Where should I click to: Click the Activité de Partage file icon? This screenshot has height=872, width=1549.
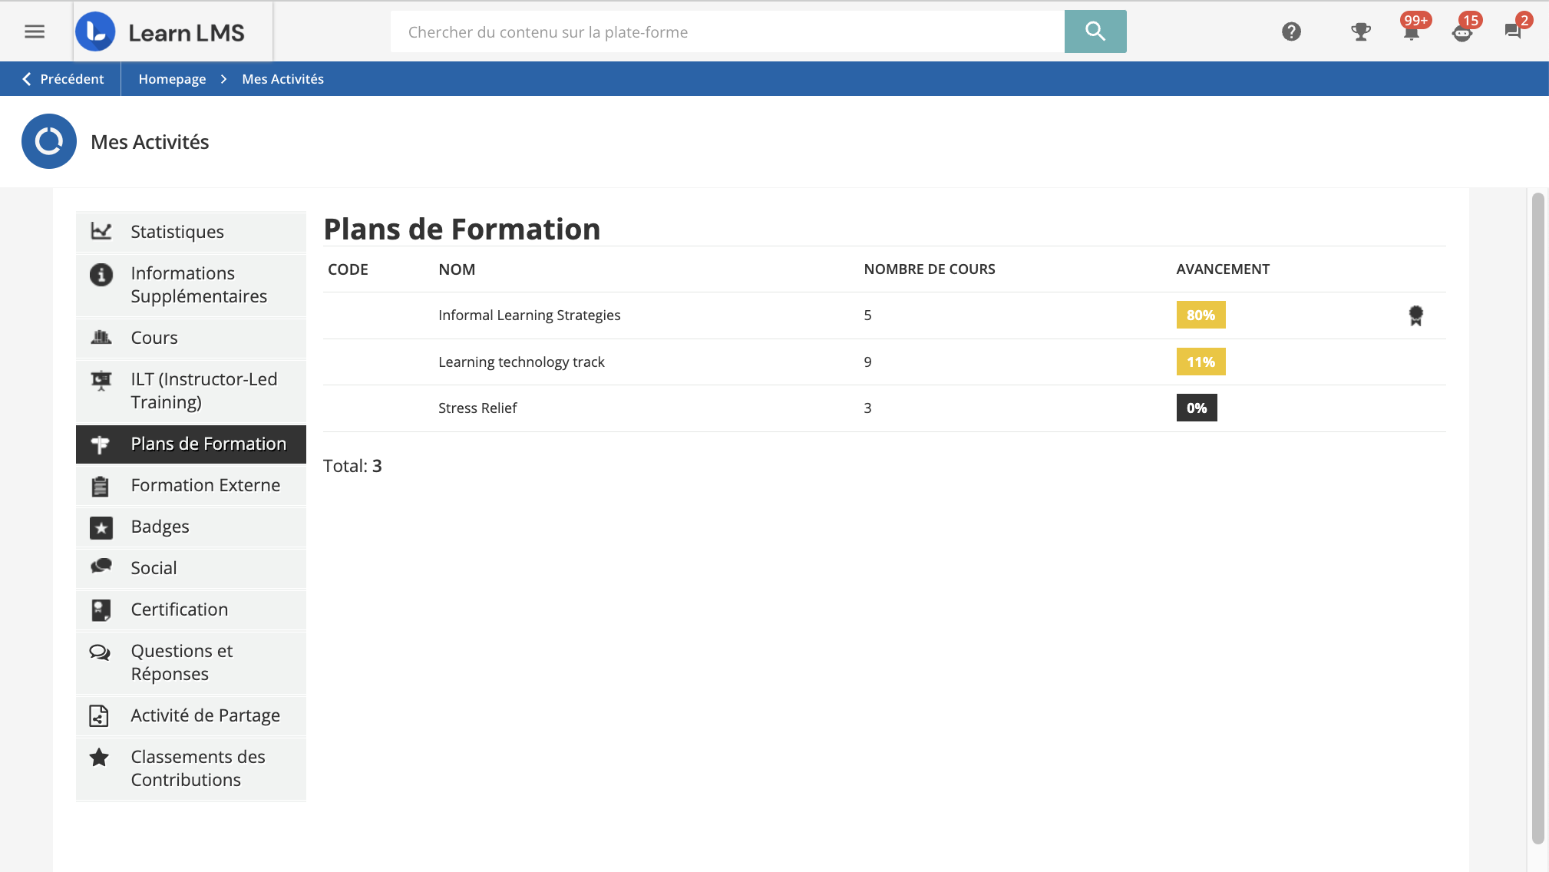coord(99,715)
